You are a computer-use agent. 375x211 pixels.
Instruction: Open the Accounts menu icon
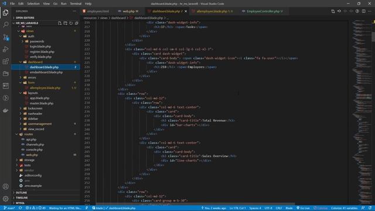pos(5,186)
